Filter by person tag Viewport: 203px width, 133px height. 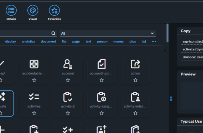coord(102,41)
